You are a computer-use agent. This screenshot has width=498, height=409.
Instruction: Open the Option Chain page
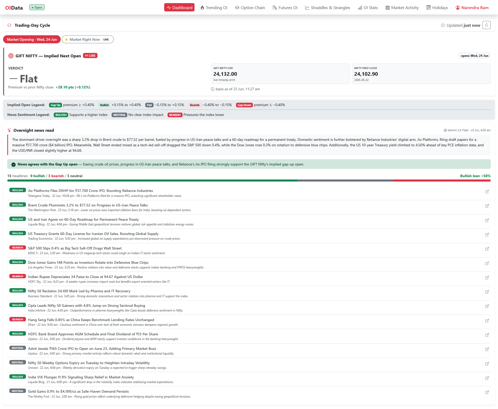pos(250,8)
